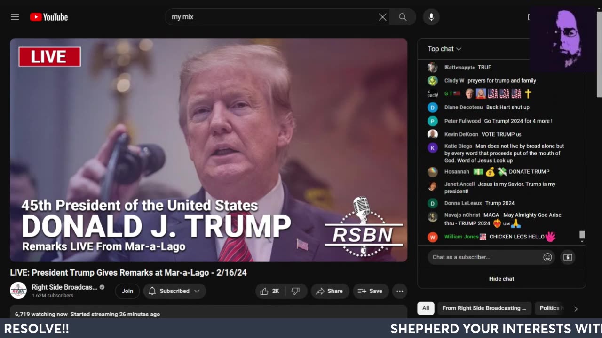Click Rottenapple's avatar in chat

click(433, 67)
